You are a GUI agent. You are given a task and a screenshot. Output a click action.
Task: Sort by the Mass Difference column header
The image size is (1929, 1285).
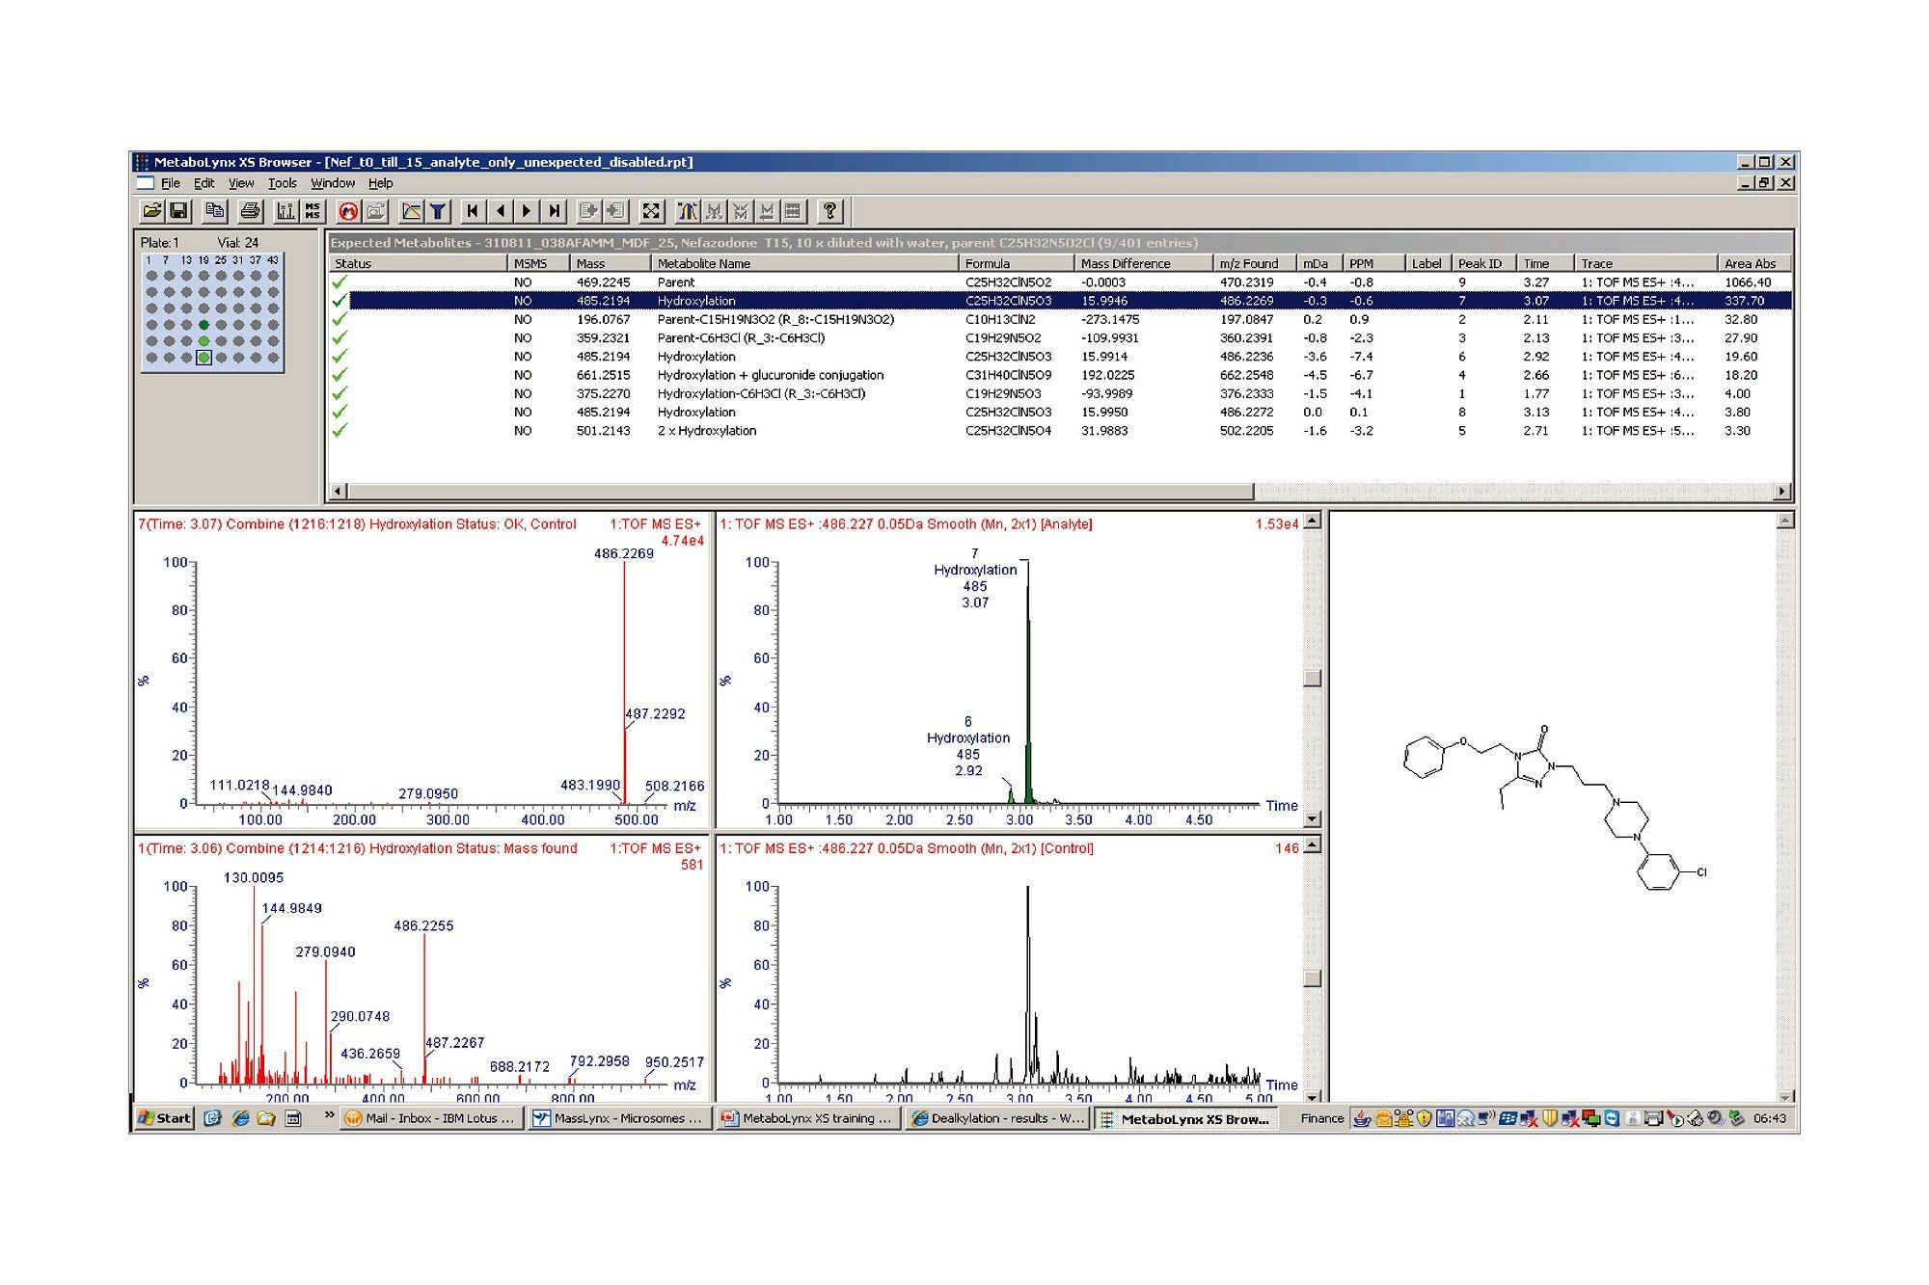[x=1142, y=263]
